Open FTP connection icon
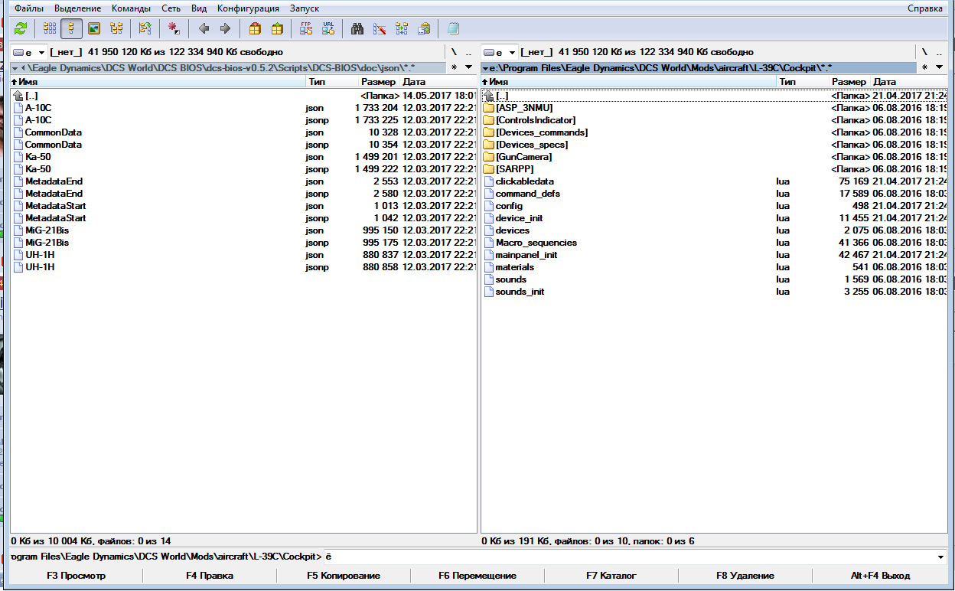The image size is (955, 591). tap(306, 28)
